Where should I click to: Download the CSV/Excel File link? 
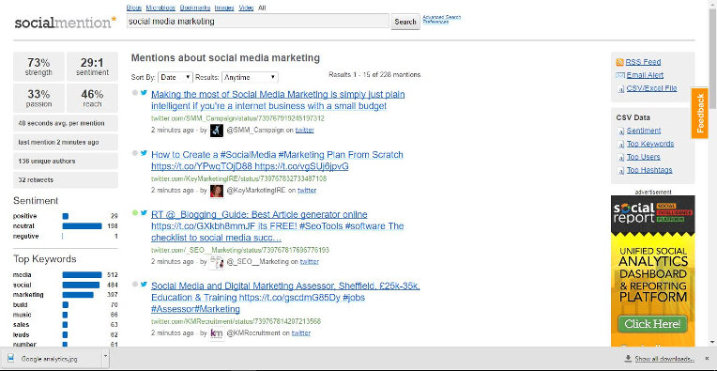[x=651, y=88]
